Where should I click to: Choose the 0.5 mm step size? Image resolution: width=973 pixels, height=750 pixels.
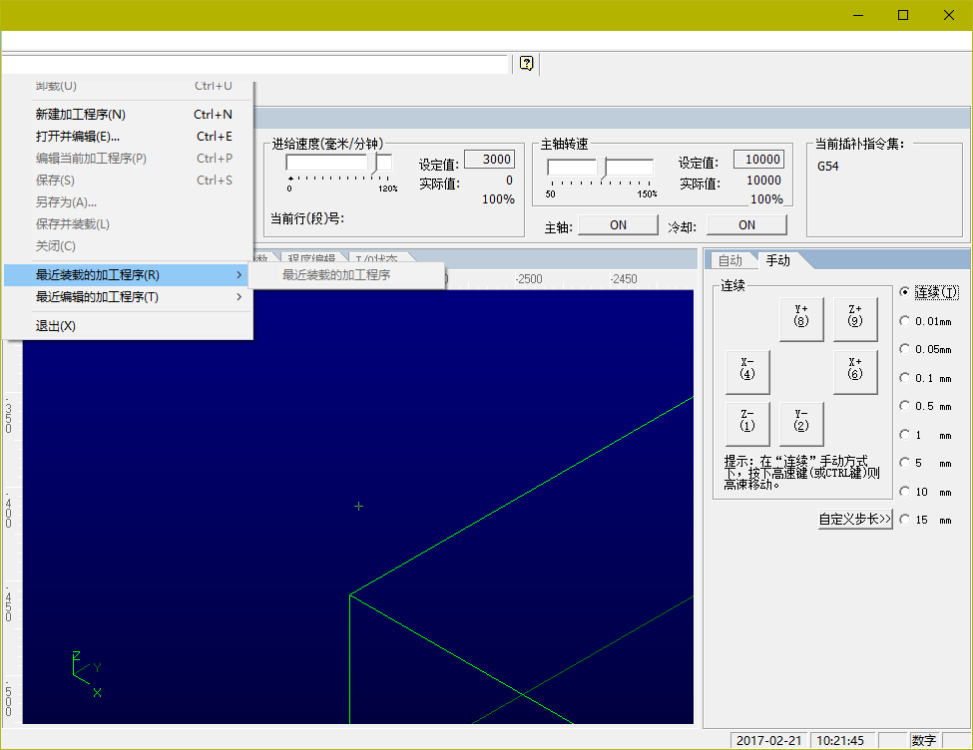[905, 406]
